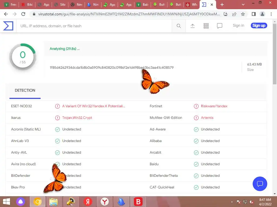The width and height of the screenshot is (277, 207).
Task: Go back with the browser back arrow
Action: tap(6, 14)
